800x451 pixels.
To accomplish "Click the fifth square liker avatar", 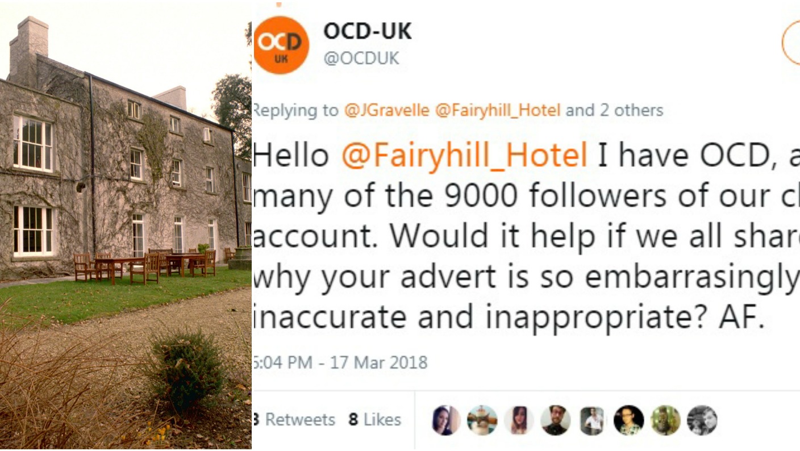I will tap(592, 421).
